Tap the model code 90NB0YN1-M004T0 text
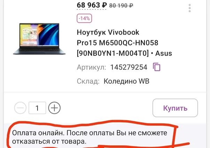The width and height of the screenshot is (210, 148). point(113,54)
